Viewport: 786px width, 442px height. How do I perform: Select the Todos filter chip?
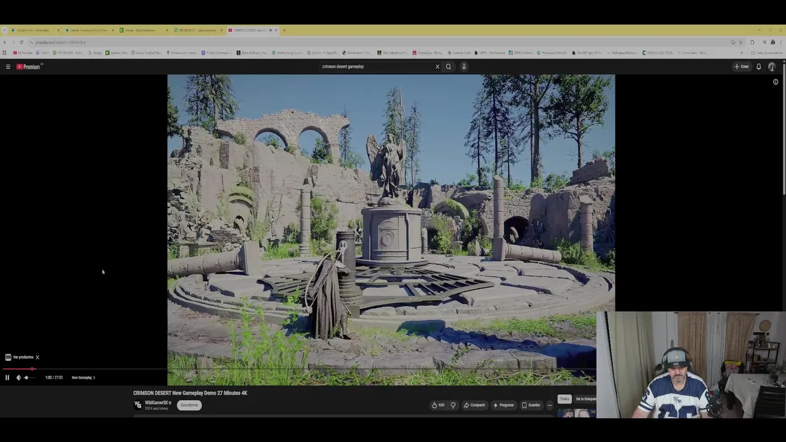(x=564, y=399)
